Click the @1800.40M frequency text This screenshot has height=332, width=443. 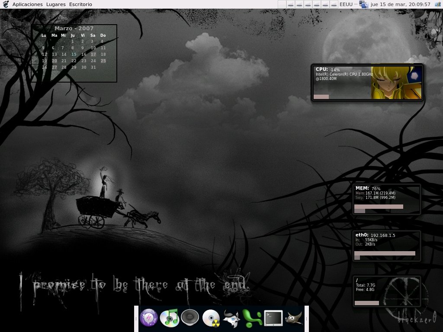tap(326, 79)
